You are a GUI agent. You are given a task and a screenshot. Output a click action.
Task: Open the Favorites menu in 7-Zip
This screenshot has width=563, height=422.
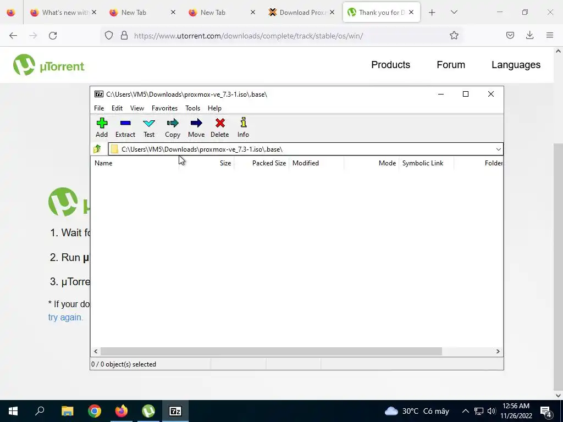tap(164, 108)
